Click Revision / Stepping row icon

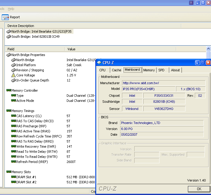tap(13, 70)
